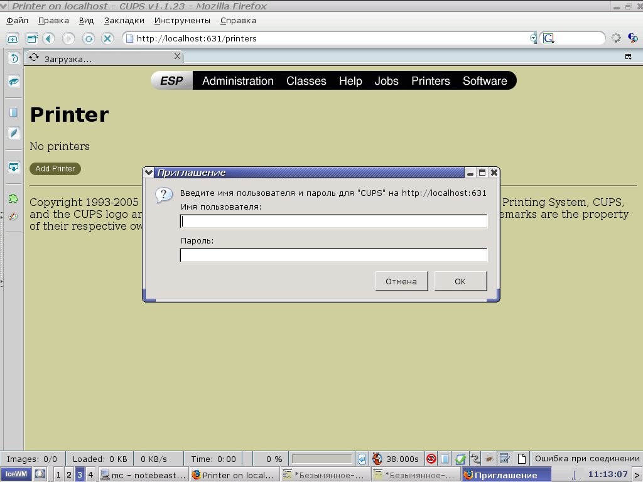643x482 pixels.
Task: Click the status bar icon beside progress bar
Action: 362,459
